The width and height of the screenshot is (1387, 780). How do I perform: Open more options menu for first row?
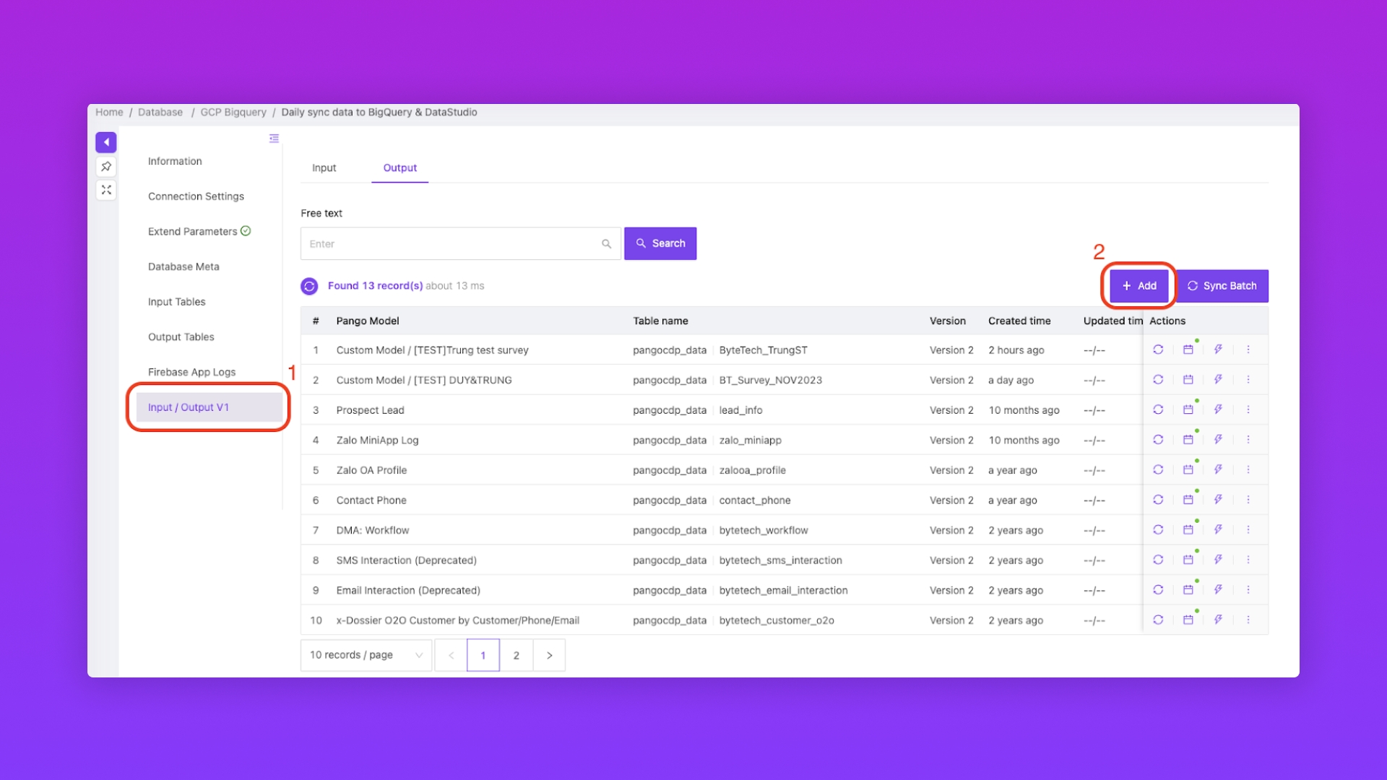coord(1248,350)
